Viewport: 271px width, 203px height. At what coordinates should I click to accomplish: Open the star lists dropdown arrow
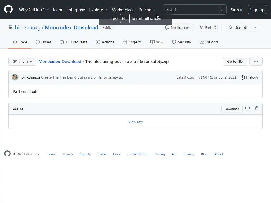tap(255, 27)
